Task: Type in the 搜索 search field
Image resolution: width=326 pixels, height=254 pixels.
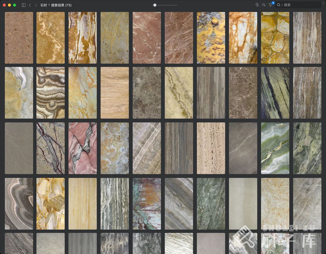Action: click(x=302, y=5)
